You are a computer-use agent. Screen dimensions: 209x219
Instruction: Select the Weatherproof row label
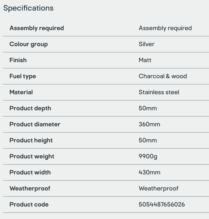point(30,189)
